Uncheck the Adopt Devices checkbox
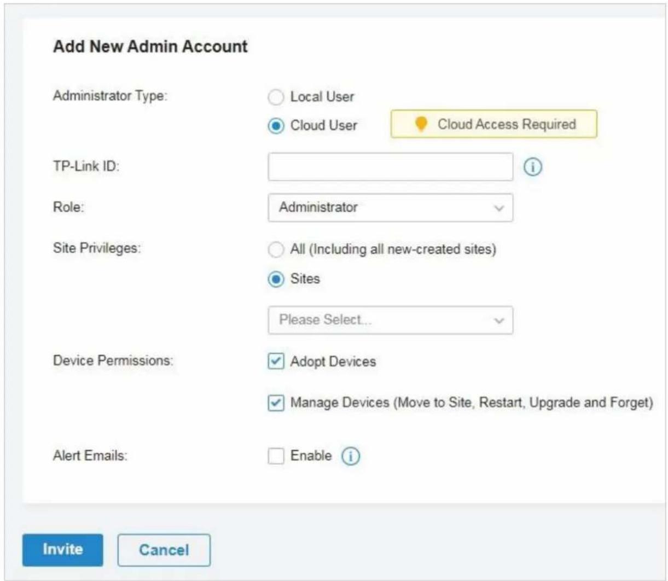 click(x=276, y=361)
